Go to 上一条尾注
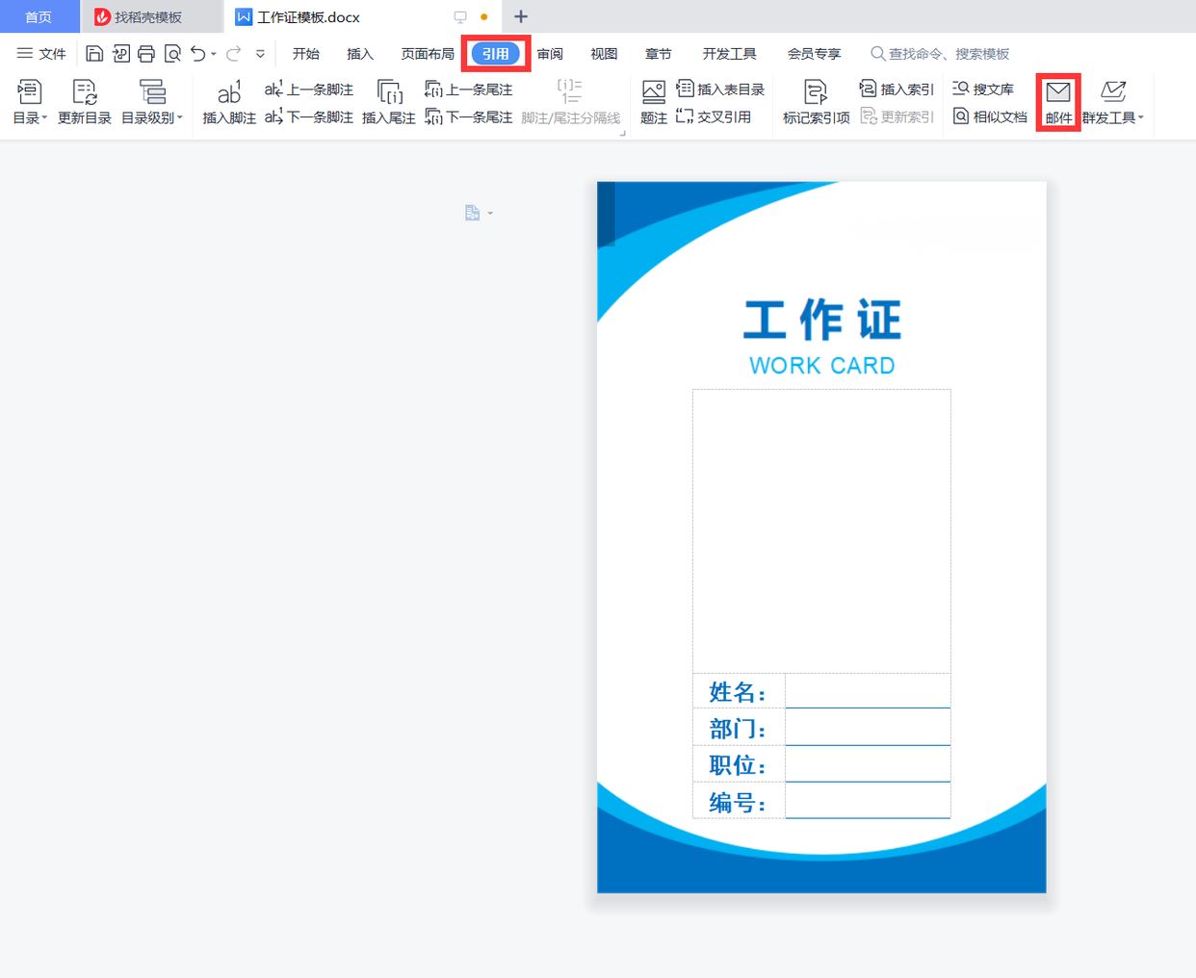1196x978 pixels. [469, 90]
